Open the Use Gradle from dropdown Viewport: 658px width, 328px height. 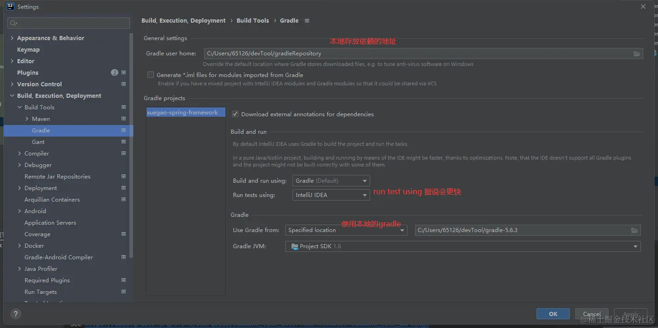[346, 230]
